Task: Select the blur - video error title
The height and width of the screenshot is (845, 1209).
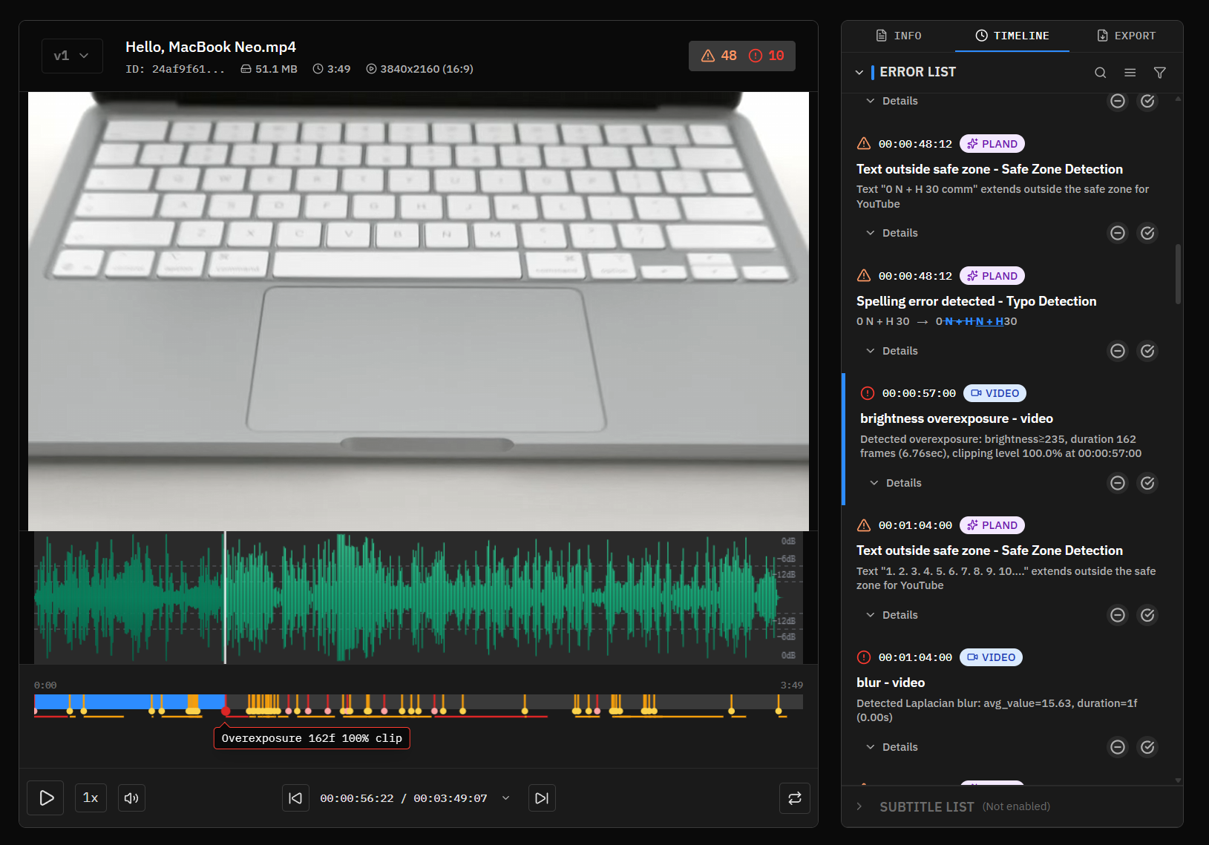Action: click(x=891, y=683)
